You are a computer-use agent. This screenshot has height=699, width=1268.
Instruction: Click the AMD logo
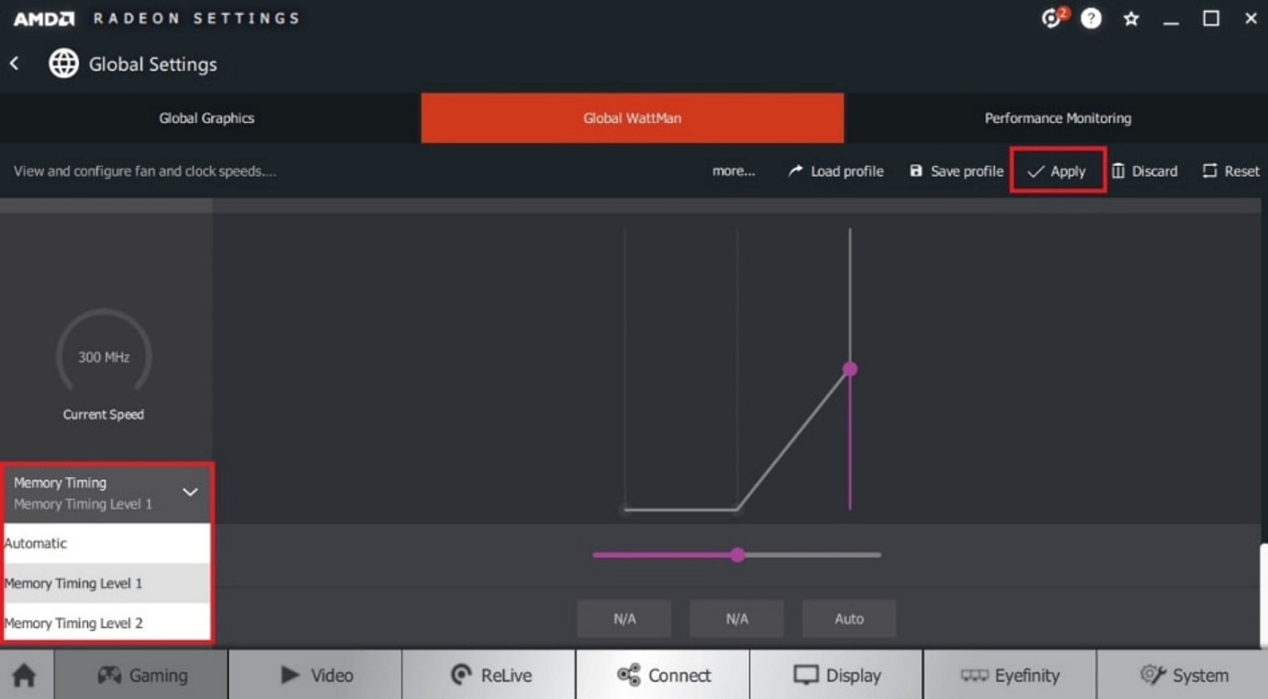click(43, 18)
